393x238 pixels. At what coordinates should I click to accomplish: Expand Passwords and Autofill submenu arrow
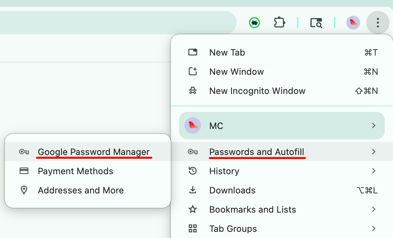(374, 152)
